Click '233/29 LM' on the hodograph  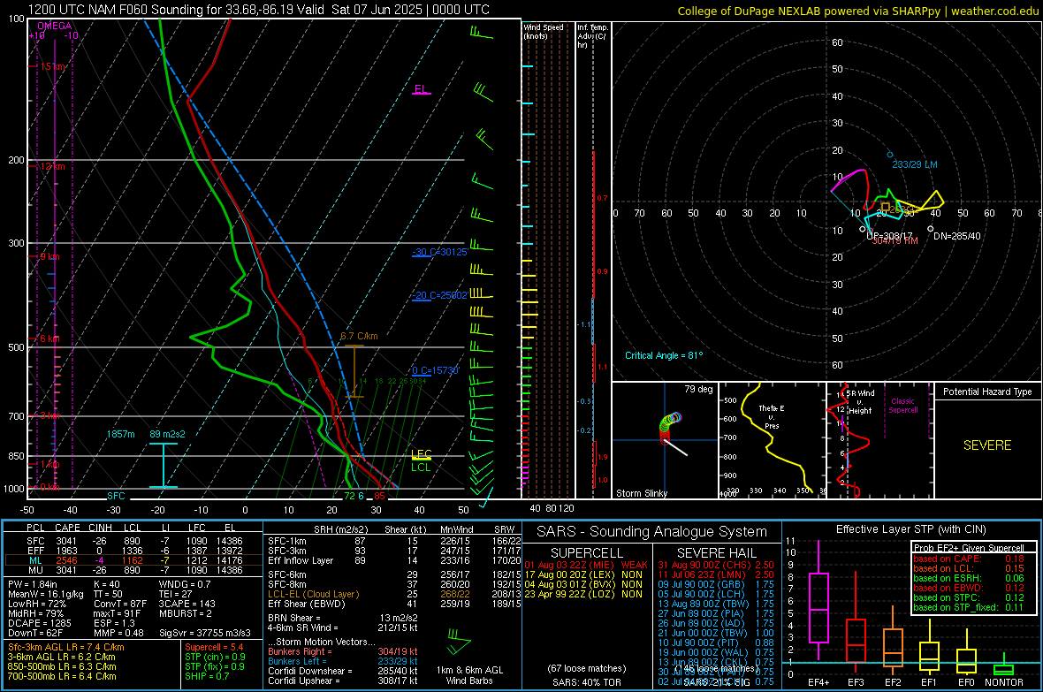915,164
